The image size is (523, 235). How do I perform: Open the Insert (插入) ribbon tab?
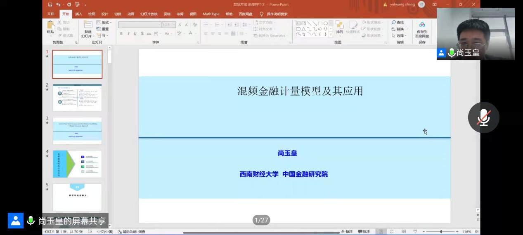click(78, 14)
